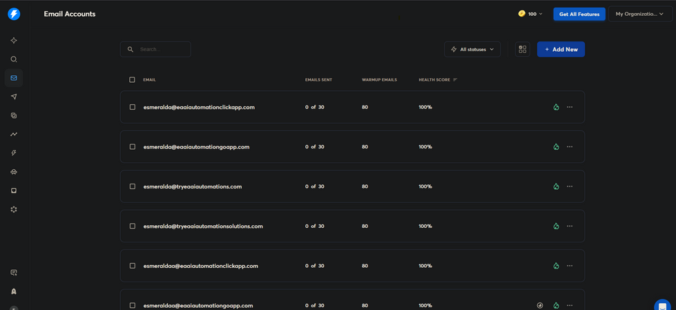Click warmup flame icon for esmeralda@eaaiautomationclickapp.com

click(x=556, y=107)
